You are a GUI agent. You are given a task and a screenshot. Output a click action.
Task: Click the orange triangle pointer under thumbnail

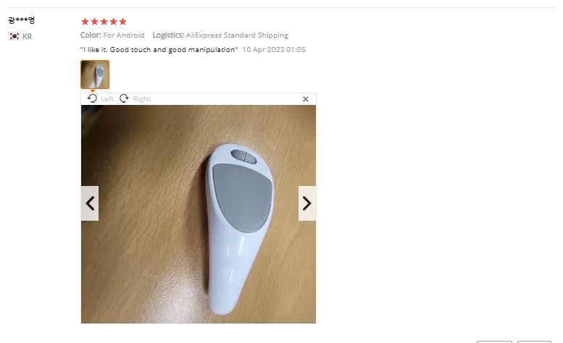click(93, 91)
